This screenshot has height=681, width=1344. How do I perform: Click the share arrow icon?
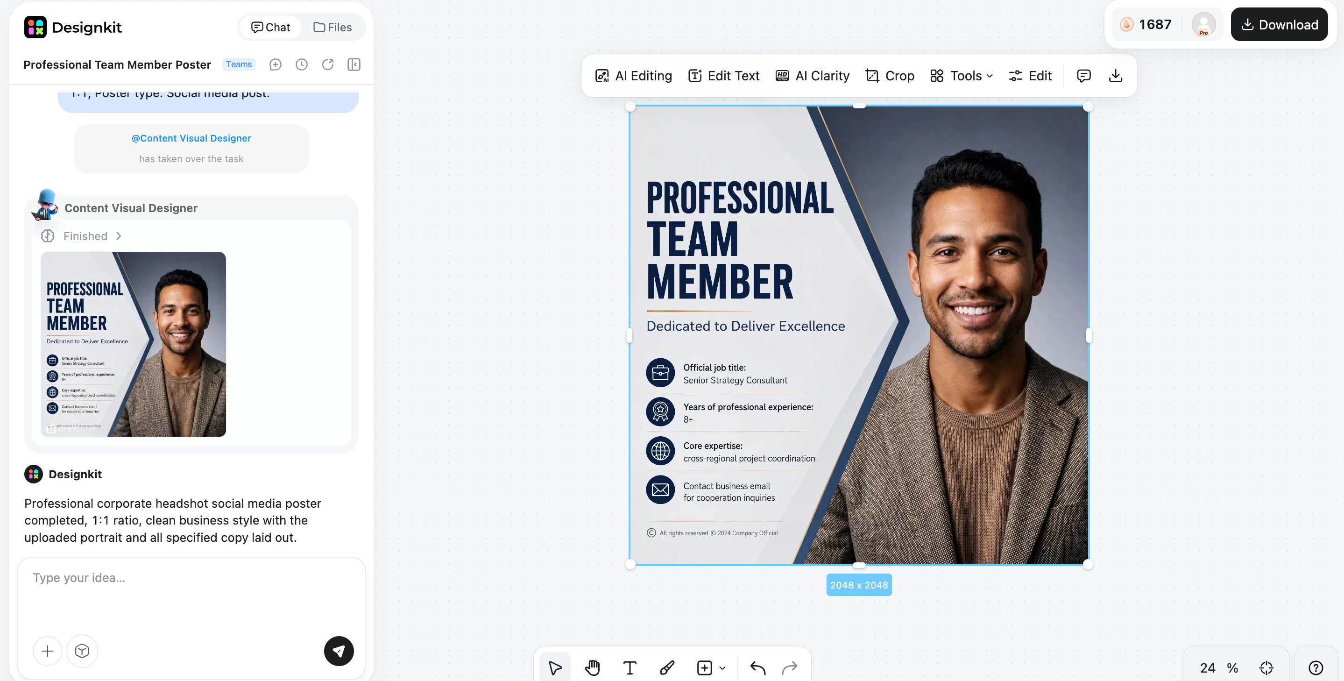pyautogui.click(x=328, y=64)
